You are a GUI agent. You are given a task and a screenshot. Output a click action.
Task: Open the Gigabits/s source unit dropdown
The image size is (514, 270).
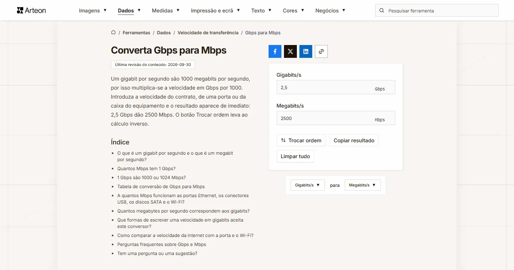pos(308,185)
